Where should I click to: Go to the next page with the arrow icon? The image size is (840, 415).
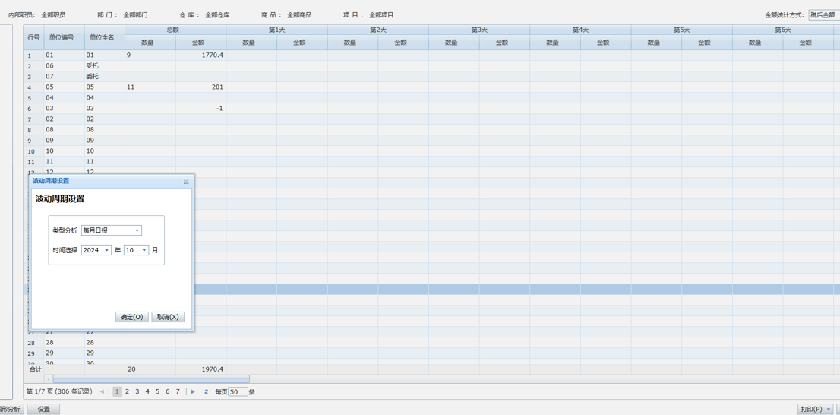193,392
